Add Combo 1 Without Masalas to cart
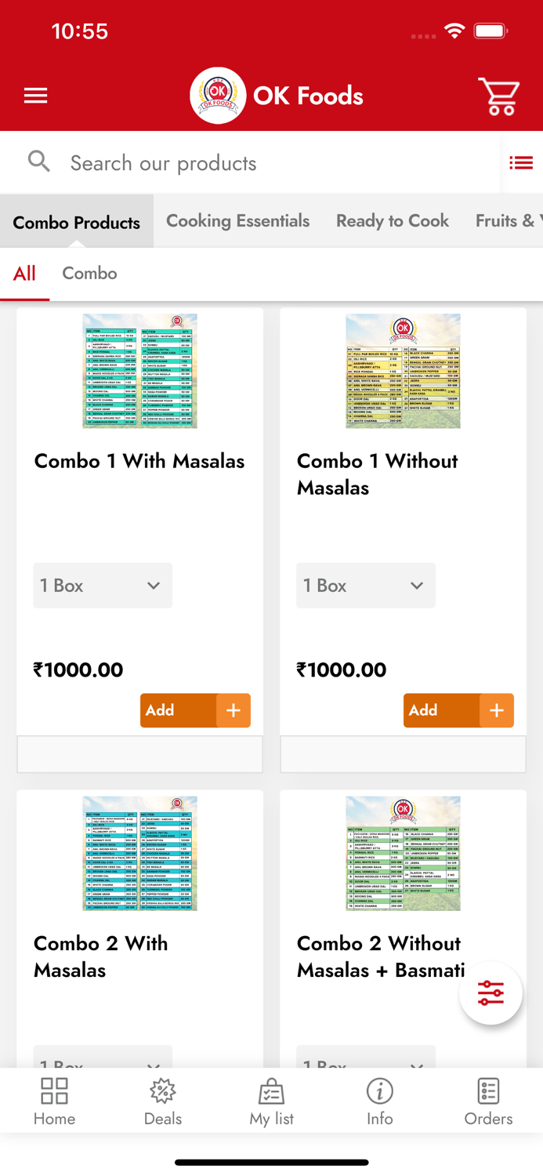The width and height of the screenshot is (543, 1176). [x=458, y=710]
